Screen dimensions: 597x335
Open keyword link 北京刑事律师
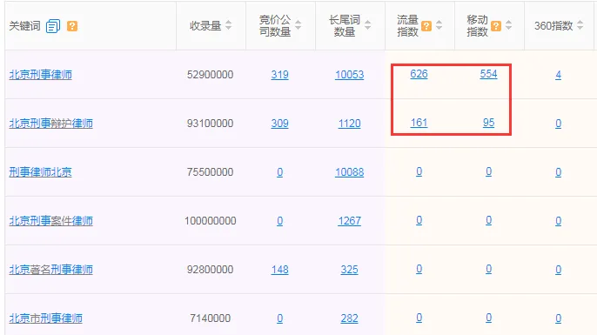tap(40, 75)
